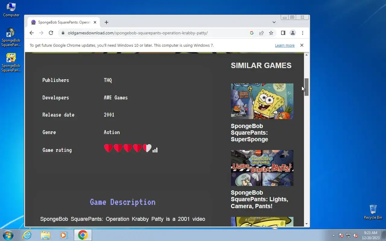Click the Google icon in the address bar
This screenshot has width=386, height=241.
point(252,33)
